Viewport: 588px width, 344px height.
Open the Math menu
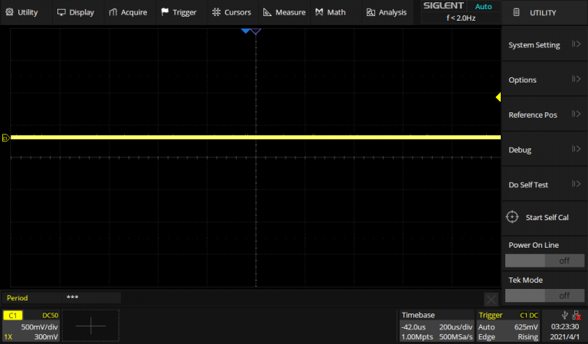330,12
